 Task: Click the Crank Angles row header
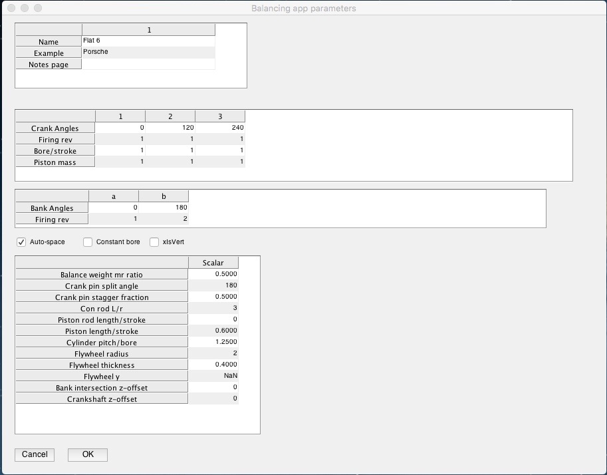pos(55,128)
